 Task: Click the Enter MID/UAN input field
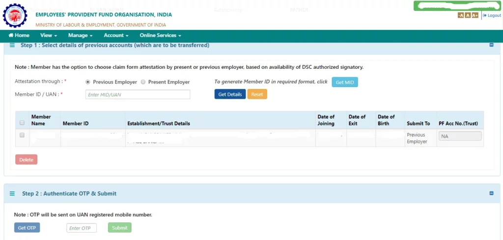(x=138, y=94)
